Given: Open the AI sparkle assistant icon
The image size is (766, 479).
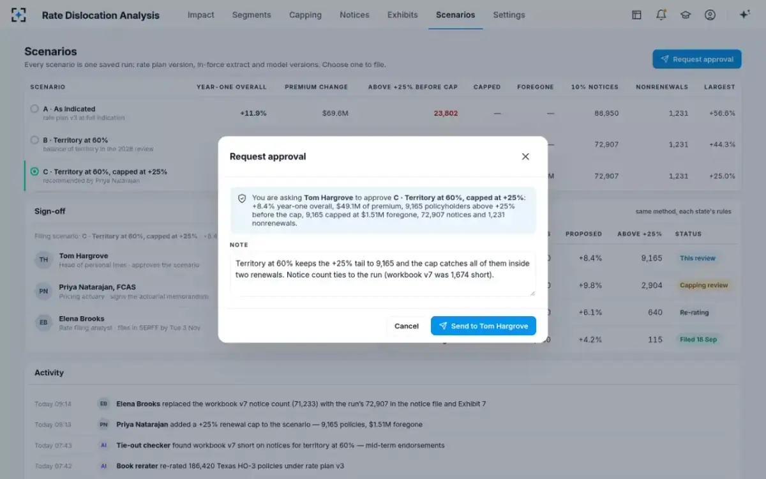Looking at the screenshot, I should pos(744,15).
